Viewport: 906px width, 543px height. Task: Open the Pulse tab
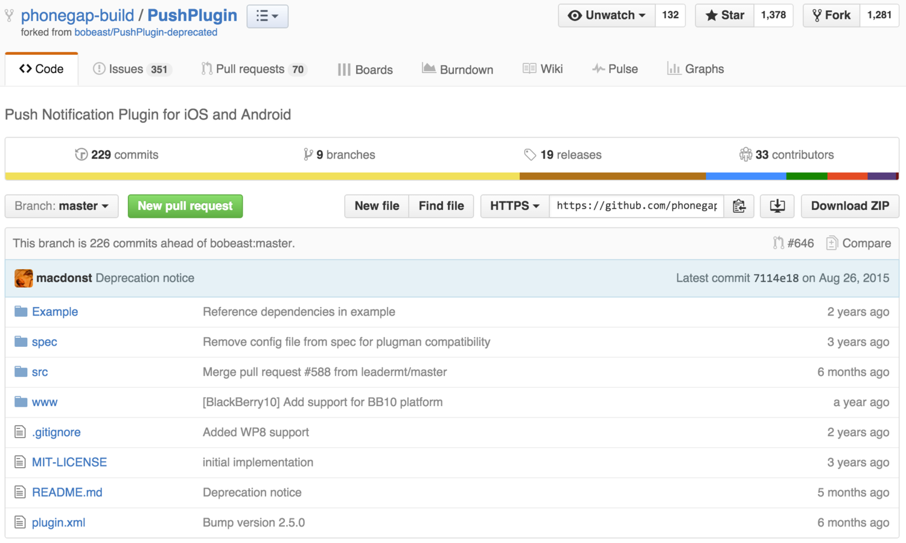(x=615, y=69)
